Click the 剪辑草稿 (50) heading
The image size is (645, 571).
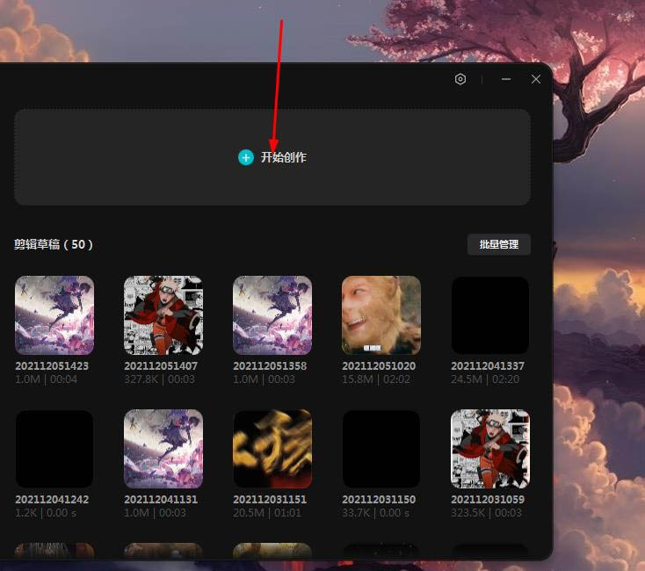pos(54,244)
